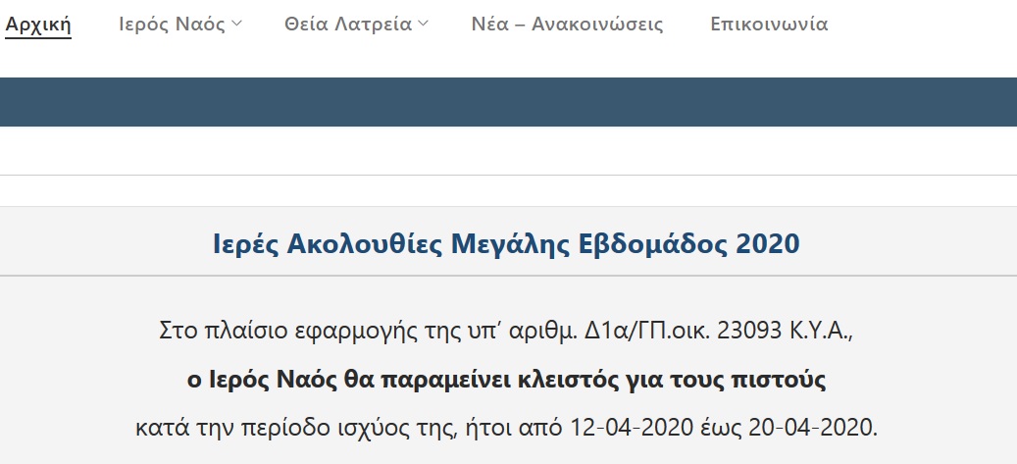The height and width of the screenshot is (464, 1017).
Task: Click the line starting with Στο πλαίσιο εφαρμογής
Action: (x=507, y=331)
